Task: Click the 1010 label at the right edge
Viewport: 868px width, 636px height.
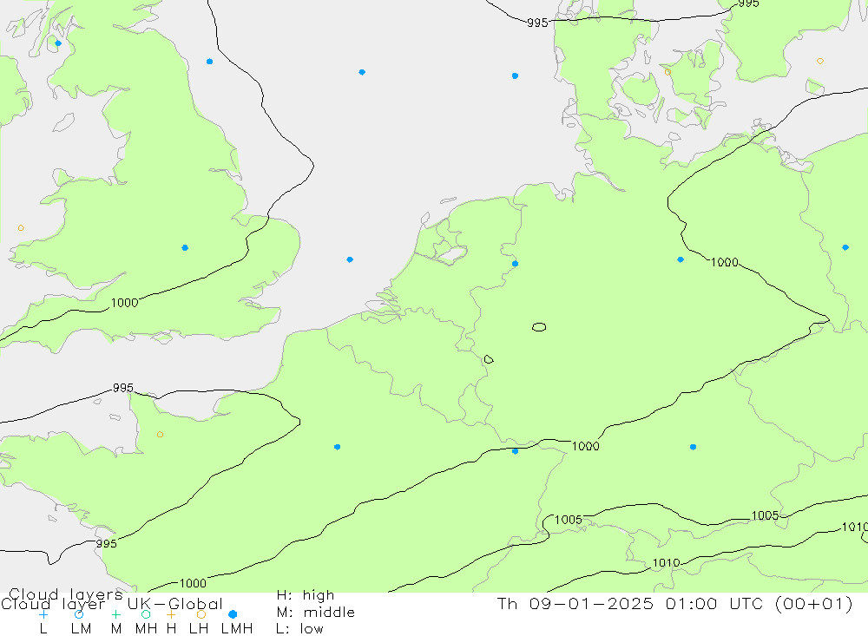Action: tap(854, 527)
